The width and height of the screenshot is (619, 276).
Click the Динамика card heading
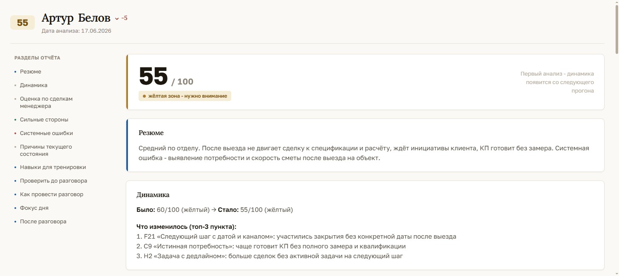pyautogui.click(x=153, y=195)
